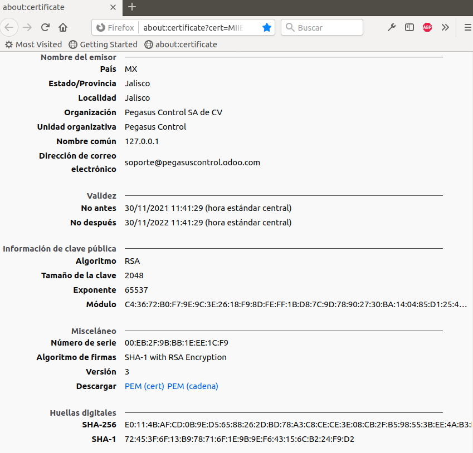Download the PEM (cert) certificate file
This screenshot has height=453, width=473.
[x=144, y=386]
